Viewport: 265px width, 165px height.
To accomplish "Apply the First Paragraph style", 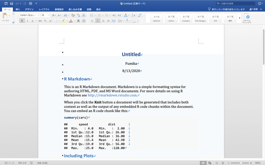I will pos(201,18).
